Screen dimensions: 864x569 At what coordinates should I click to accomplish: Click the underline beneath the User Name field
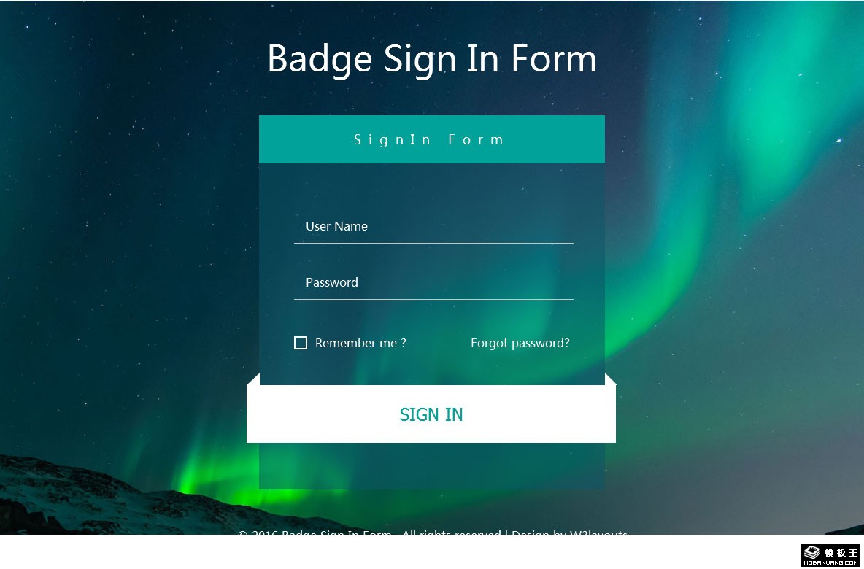coord(433,243)
